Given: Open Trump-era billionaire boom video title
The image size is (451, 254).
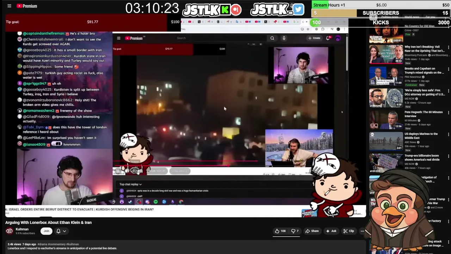Looking at the screenshot, I should point(422,158).
